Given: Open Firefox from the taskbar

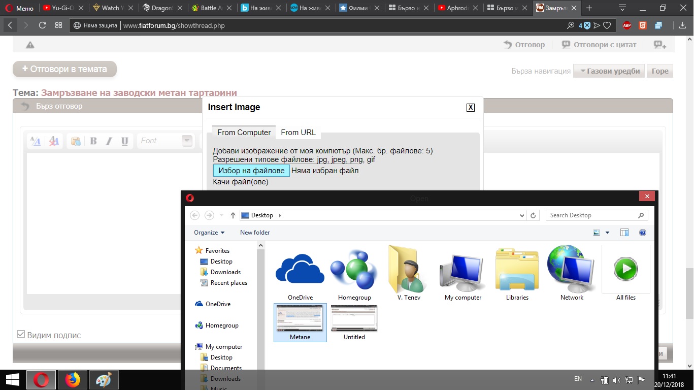Looking at the screenshot, I should coord(73,380).
